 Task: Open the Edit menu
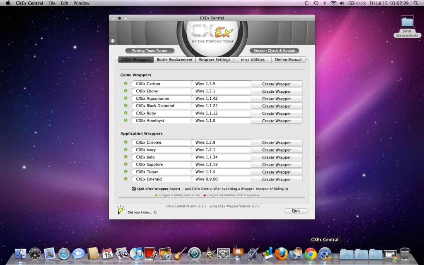[65, 3]
